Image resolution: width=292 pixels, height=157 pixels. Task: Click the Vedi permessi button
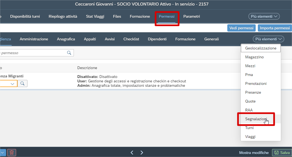241,28
